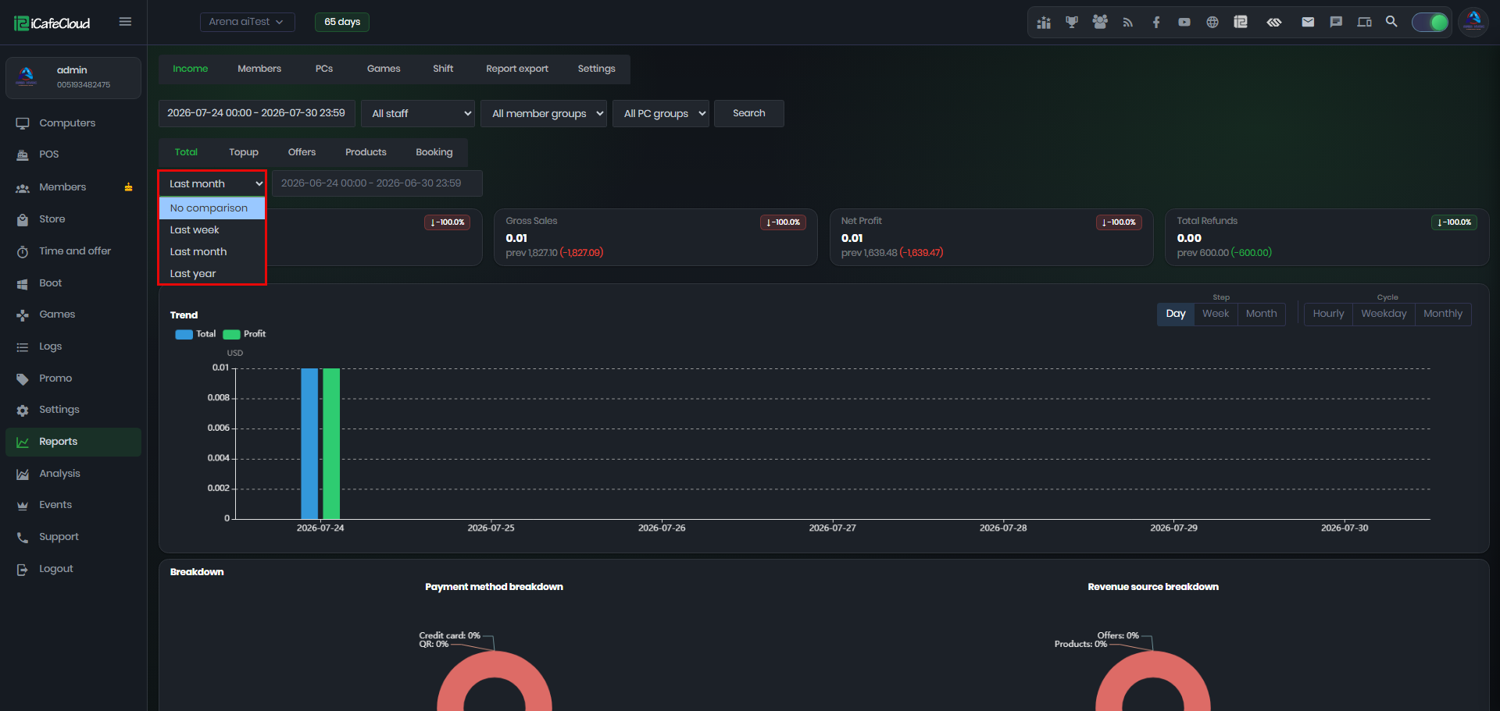Image resolution: width=1500 pixels, height=711 pixels.
Task: Set trend step to Month
Action: coord(1262,314)
